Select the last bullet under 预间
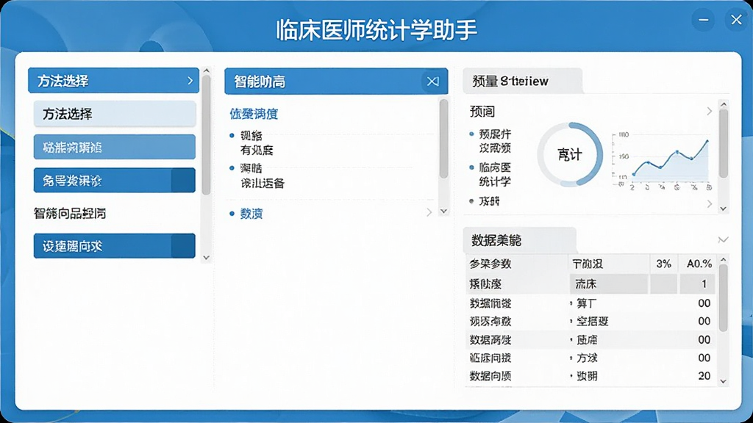Viewport: 753px width, 423px height. pos(489,201)
